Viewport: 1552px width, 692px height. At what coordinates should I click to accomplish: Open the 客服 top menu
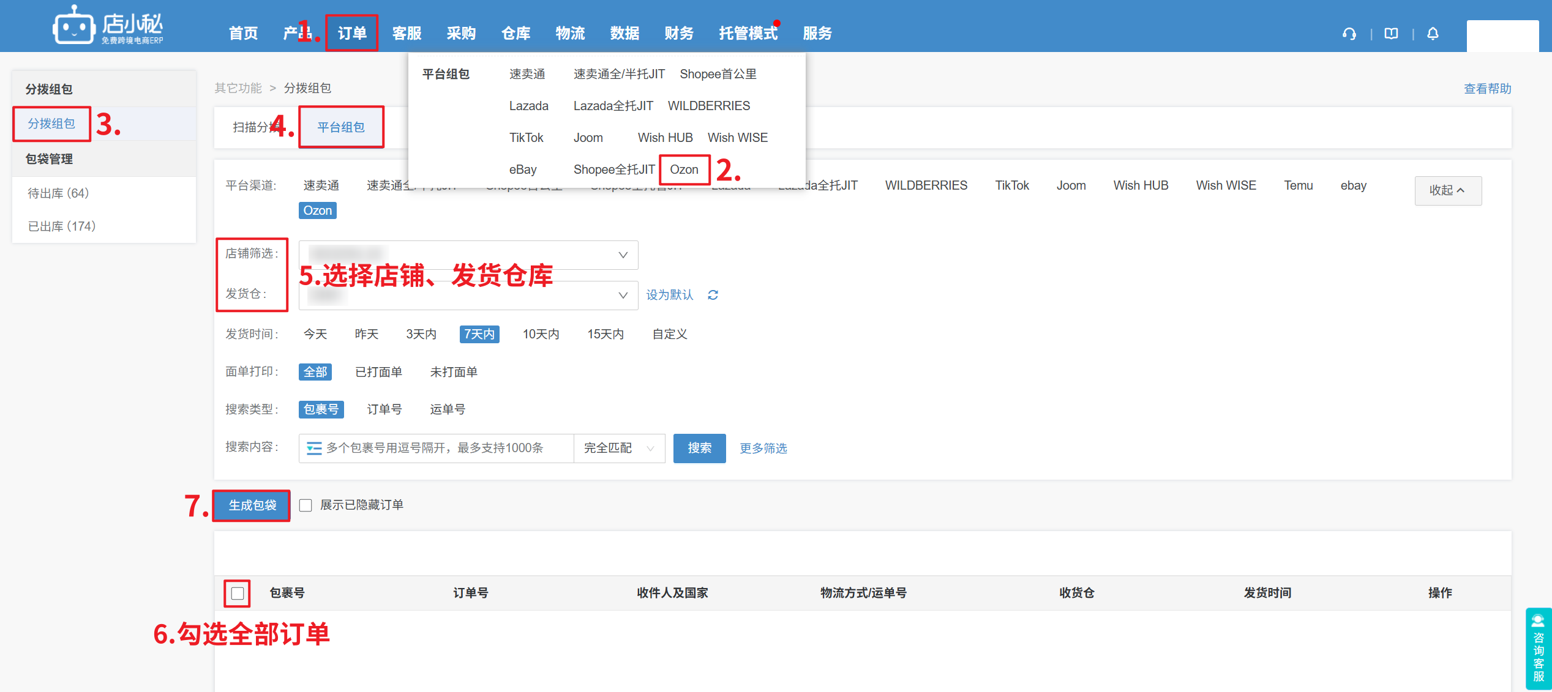point(407,33)
